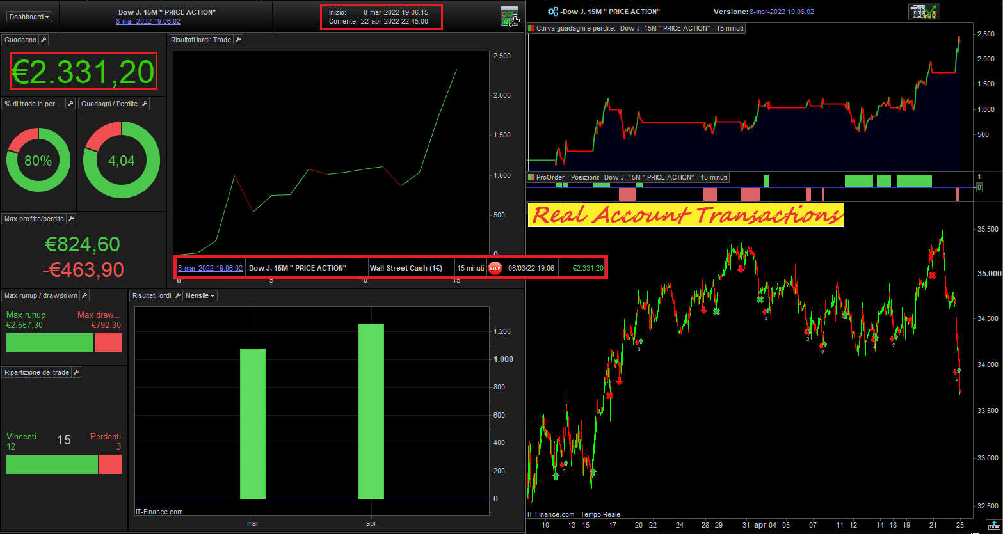The height and width of the screenshot is (534, 1003).
Task: Click the red STOP icon in strategy row
Action: click(495, 268)
